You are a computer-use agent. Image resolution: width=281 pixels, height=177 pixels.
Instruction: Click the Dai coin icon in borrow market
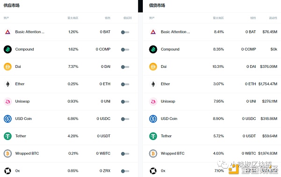153,67
